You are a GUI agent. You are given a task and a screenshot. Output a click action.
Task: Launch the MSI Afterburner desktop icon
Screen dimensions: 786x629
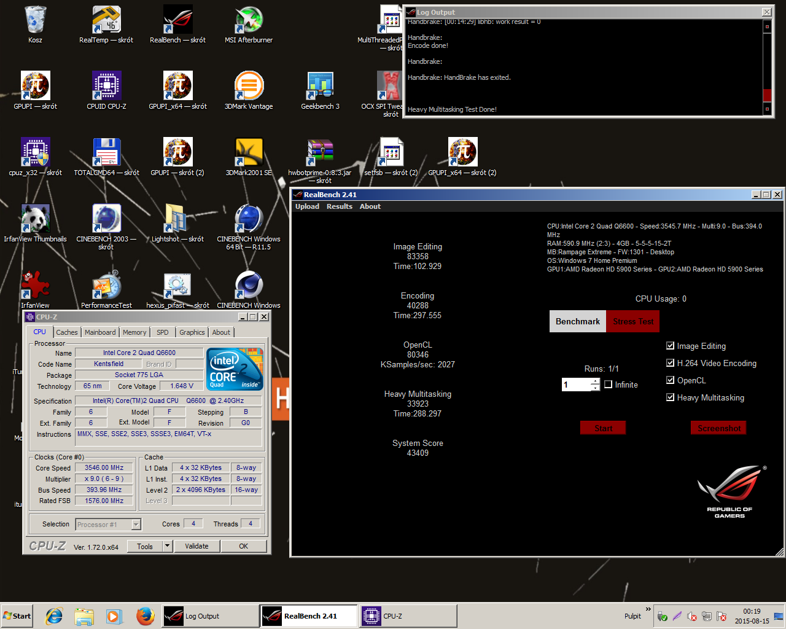[249, 20]
